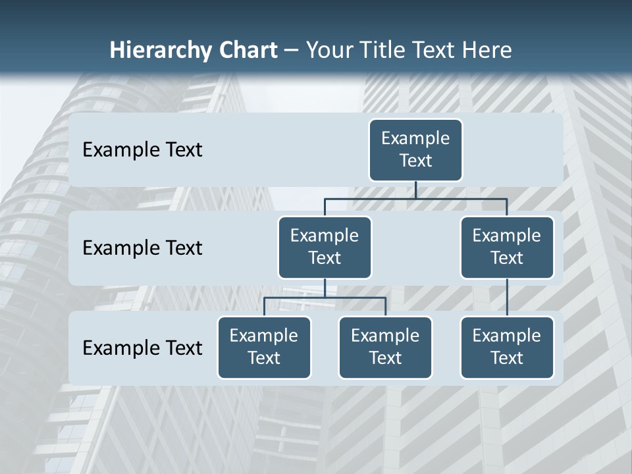Click the 'Example Text' label of first row
The width and height of the screenshot is (632, 474).
(142, 150)
